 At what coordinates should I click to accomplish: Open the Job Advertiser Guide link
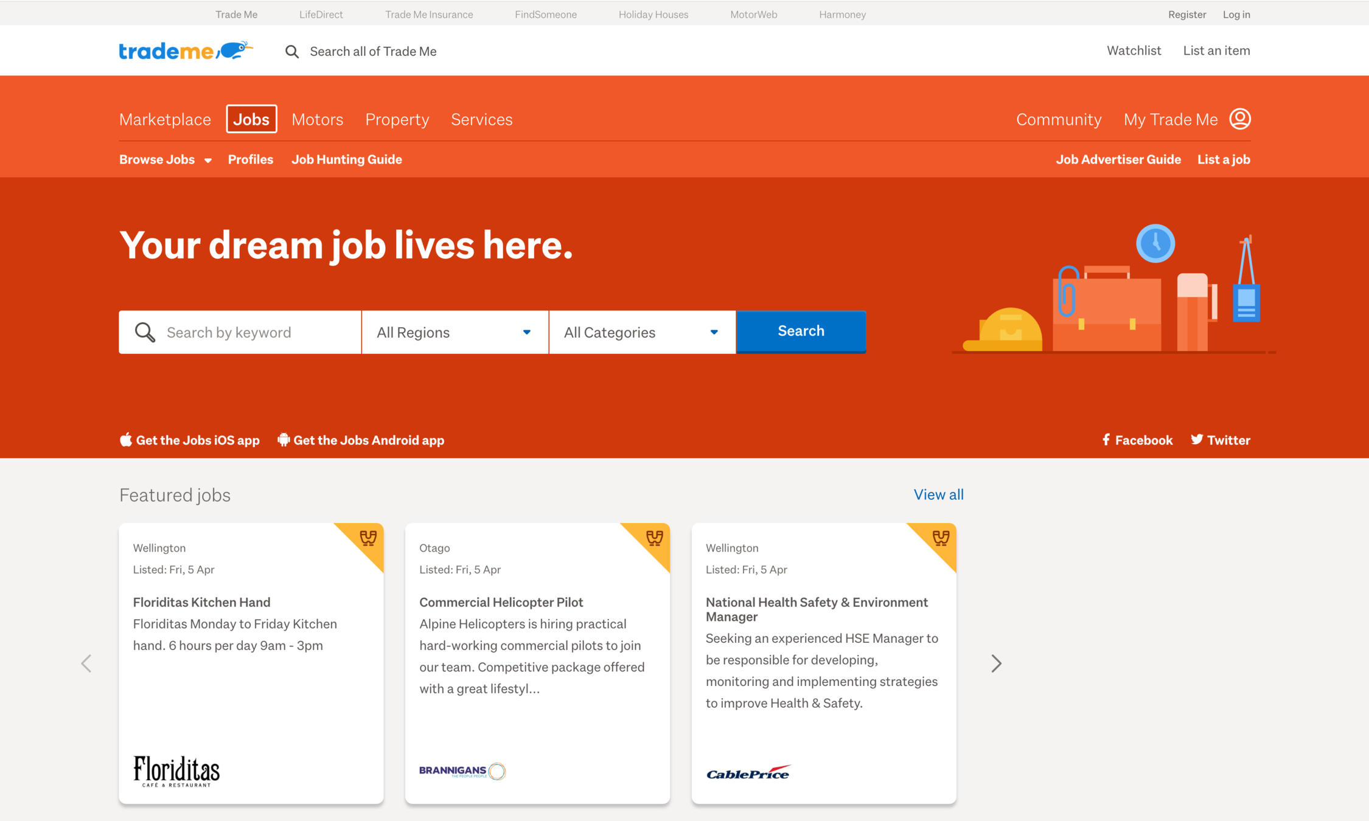[1118, 159]
